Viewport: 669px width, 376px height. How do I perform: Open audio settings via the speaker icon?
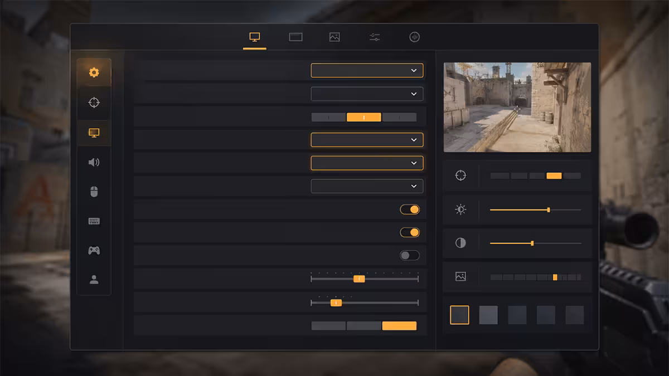point(94,163)
